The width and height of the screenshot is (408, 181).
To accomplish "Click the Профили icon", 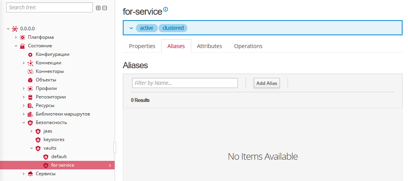I will (30, 88).
